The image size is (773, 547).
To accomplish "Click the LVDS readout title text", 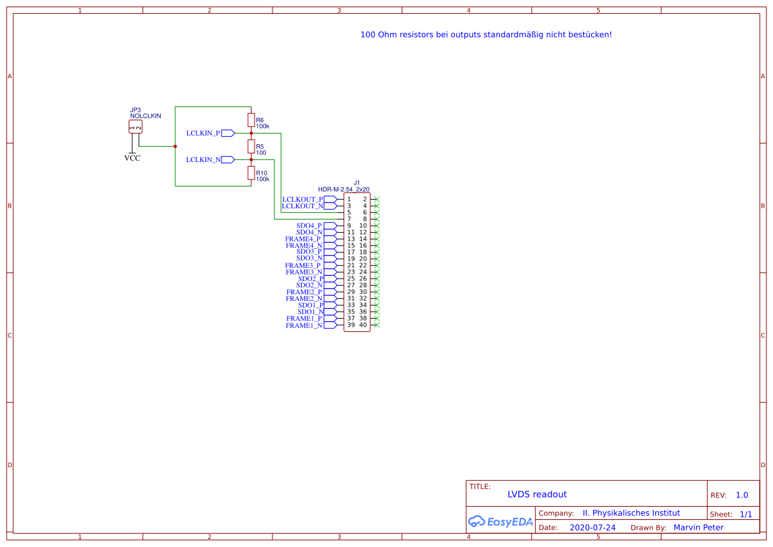I will [x=537, y=494].
